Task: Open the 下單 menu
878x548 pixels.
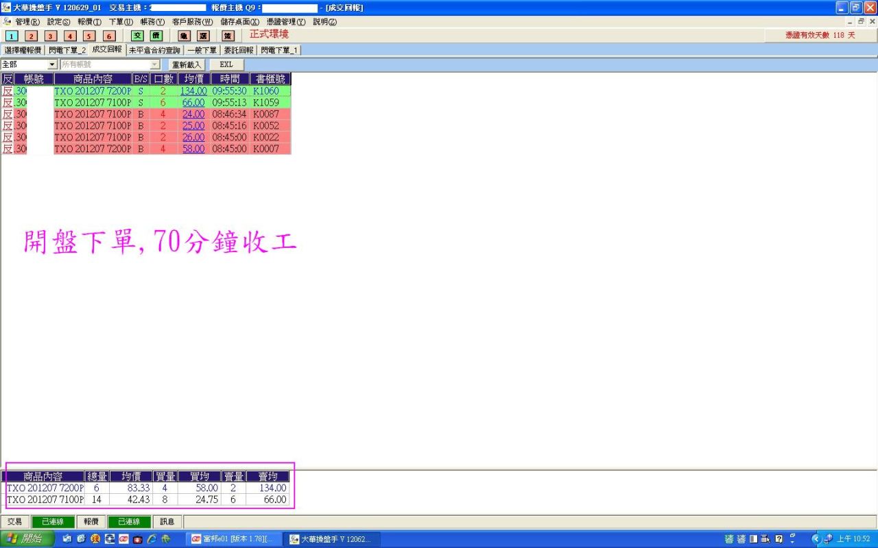Action: [x=120, y=22]
